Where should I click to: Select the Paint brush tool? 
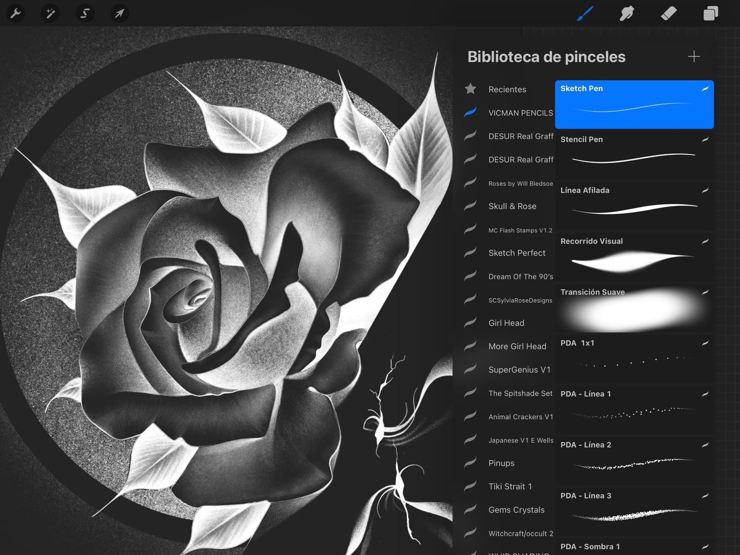point(585,13)
